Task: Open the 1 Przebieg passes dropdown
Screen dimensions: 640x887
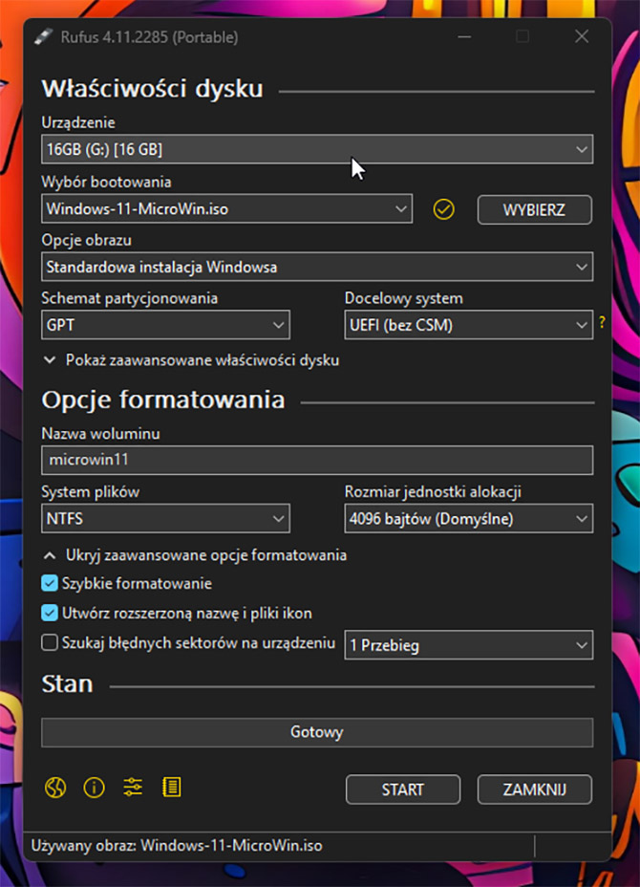Action: 469,645
